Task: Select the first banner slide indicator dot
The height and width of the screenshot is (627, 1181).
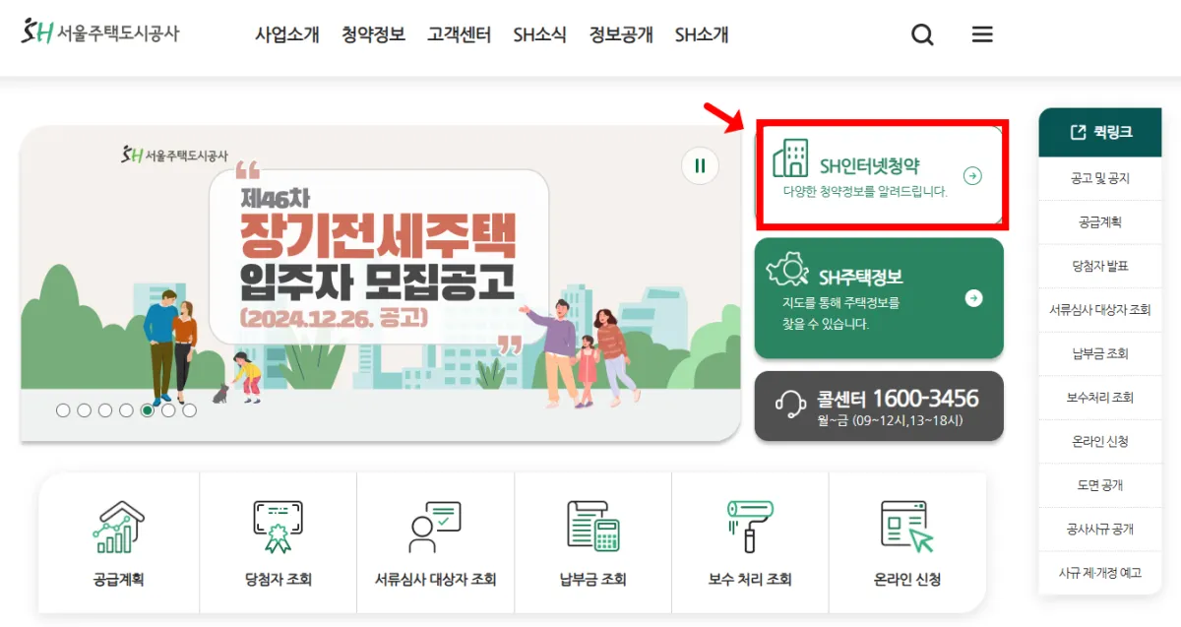Action: 63,410
